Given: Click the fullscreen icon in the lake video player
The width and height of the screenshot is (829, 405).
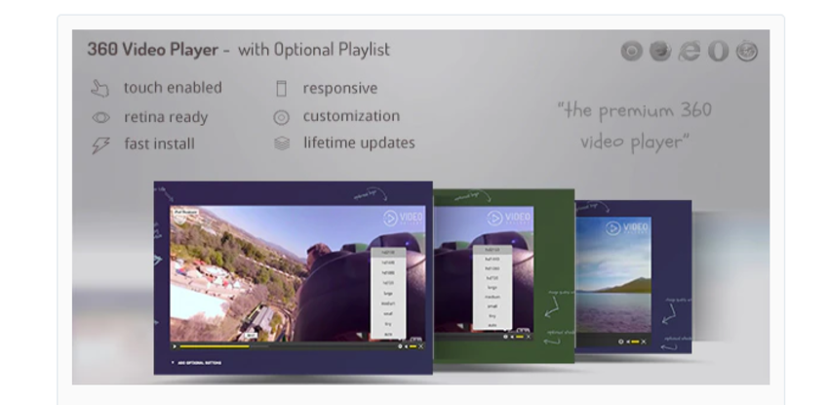Looking at the screenshot, I should (644, 342).
